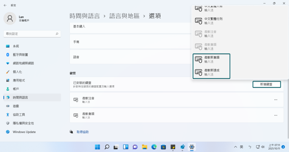Click the search magnifier in settings box
This screenshot has height=152, width=289.
57,34
